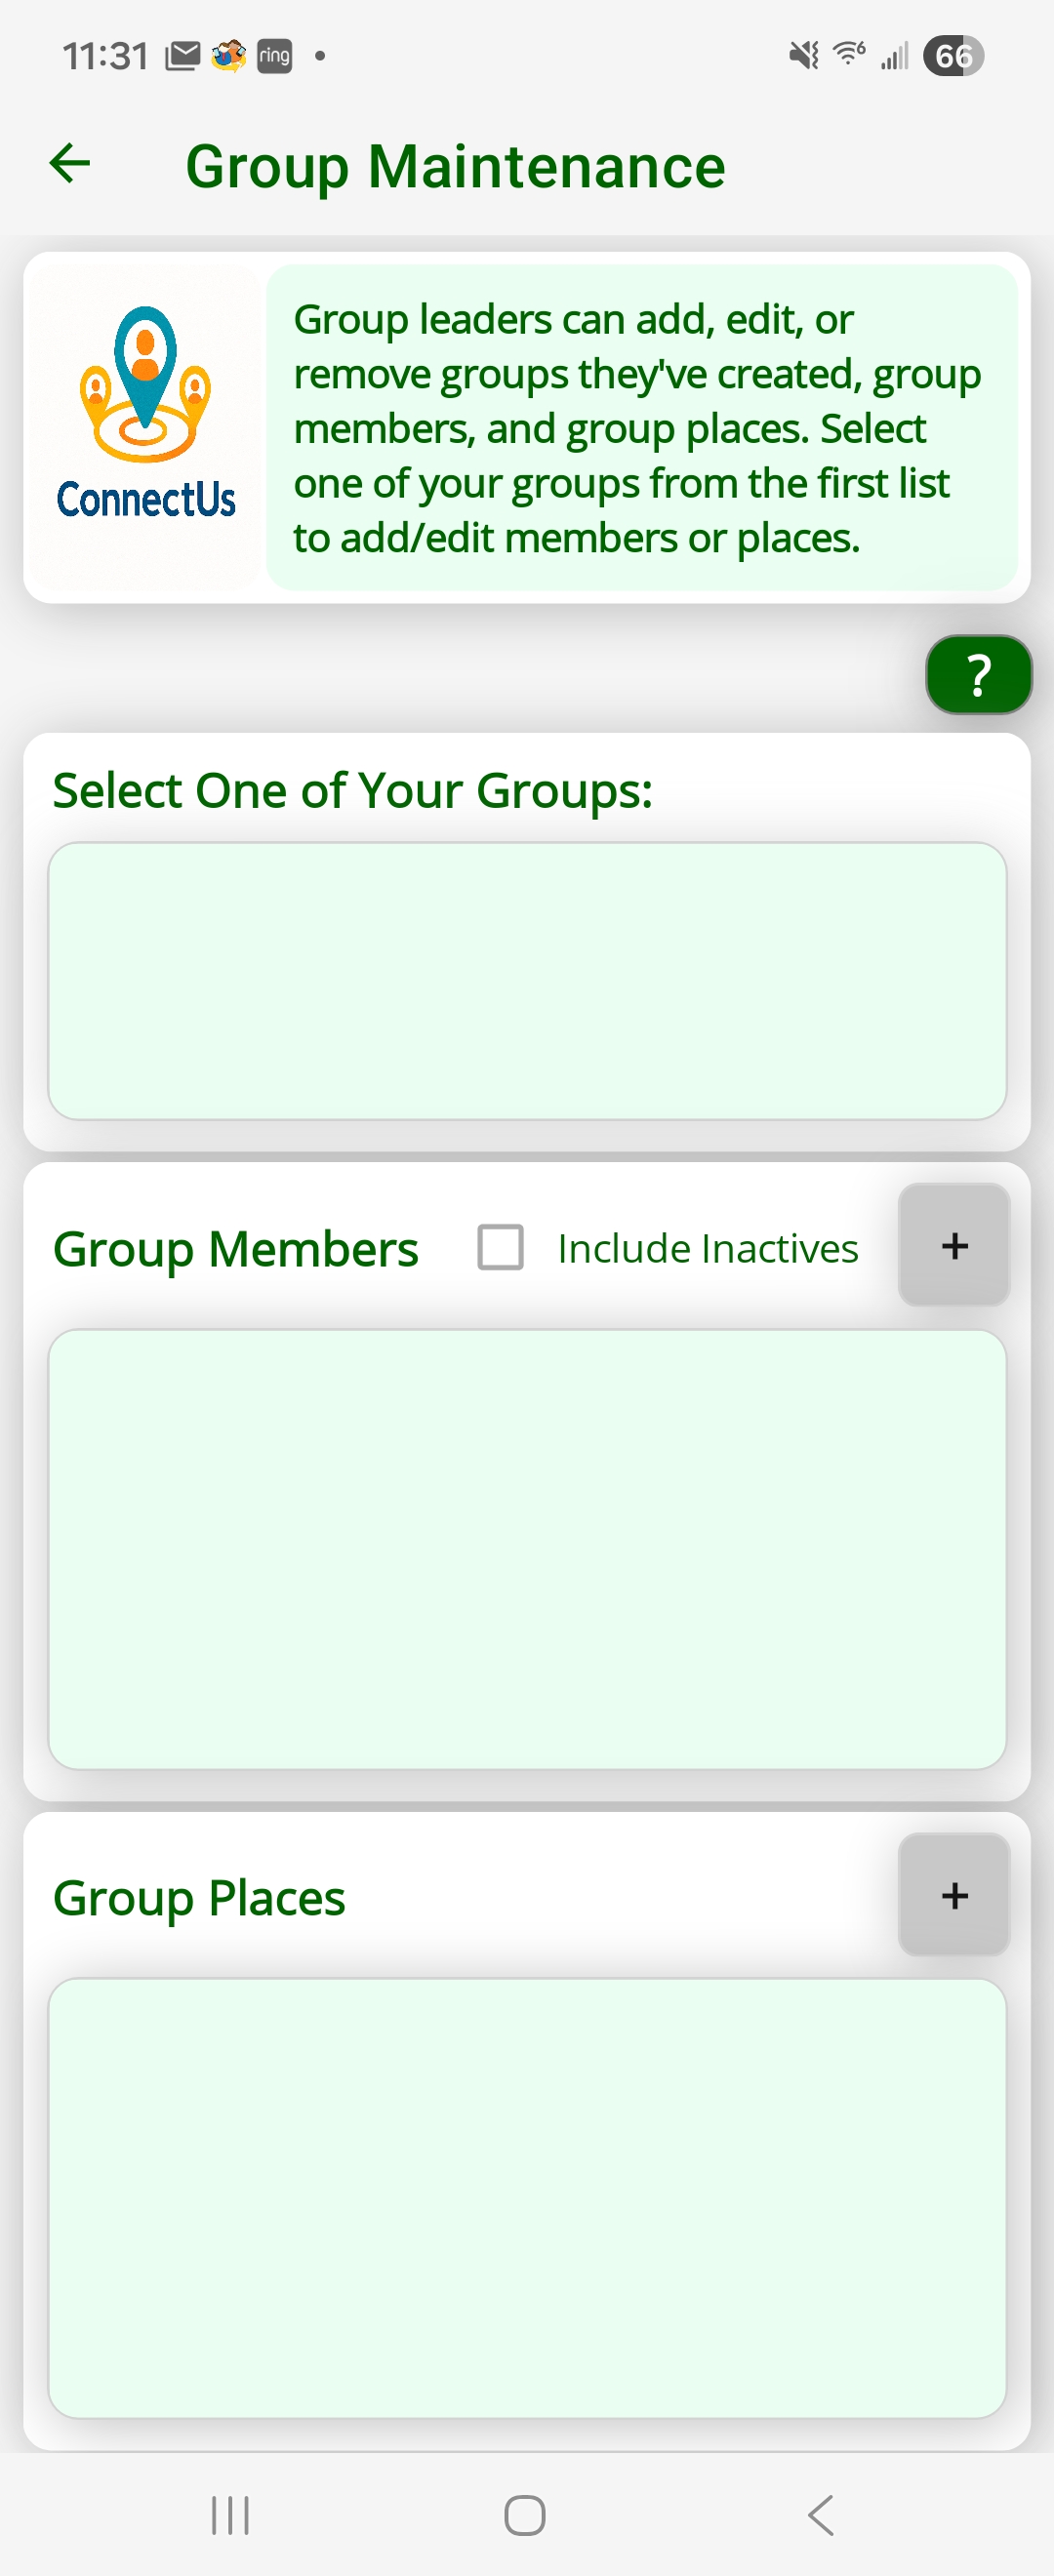
Task: Enable the Include Inactives checkbox
Action: pos(500,1247)
